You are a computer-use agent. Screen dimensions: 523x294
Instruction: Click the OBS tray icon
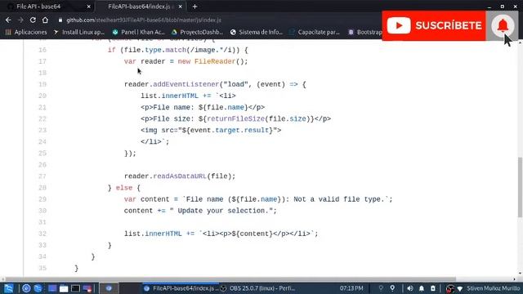450,288
